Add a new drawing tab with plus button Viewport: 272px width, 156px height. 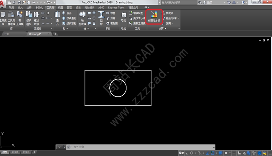pos(55,34)
